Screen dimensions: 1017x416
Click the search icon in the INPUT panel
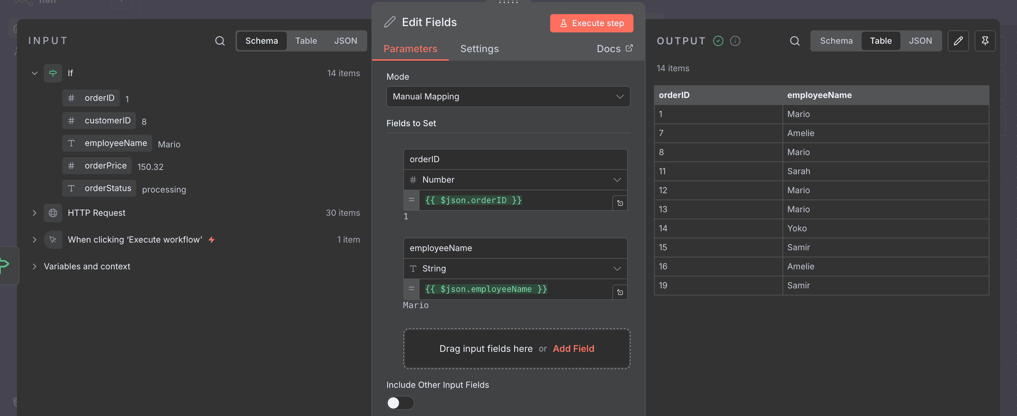tap(220, 41)
